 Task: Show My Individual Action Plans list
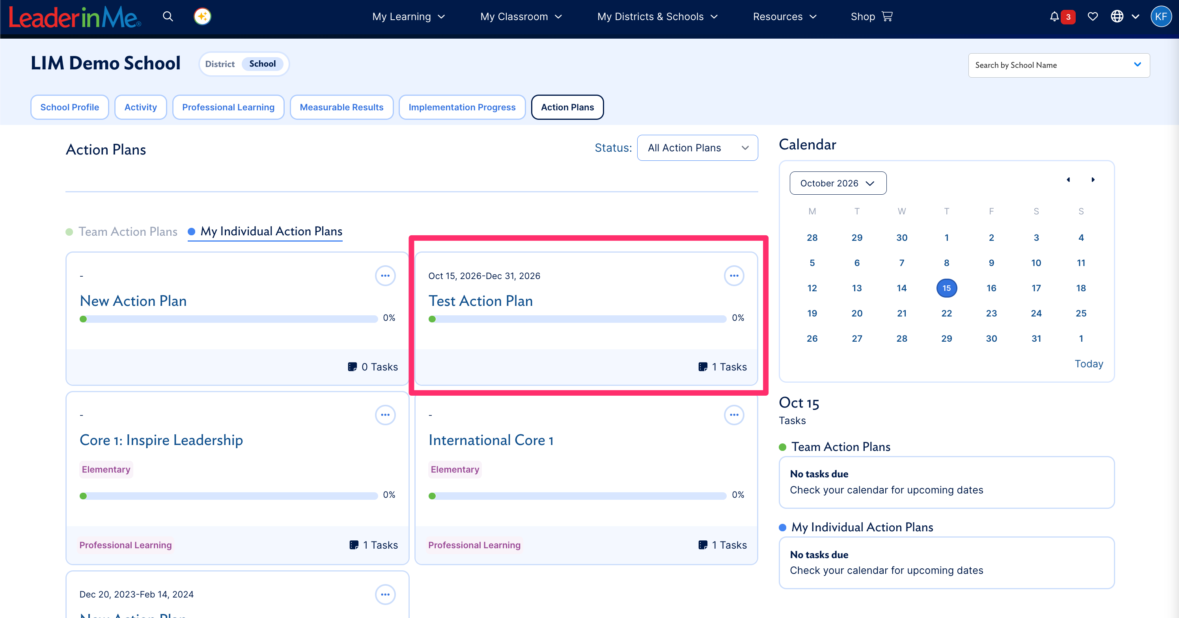(x=265, y=231)
